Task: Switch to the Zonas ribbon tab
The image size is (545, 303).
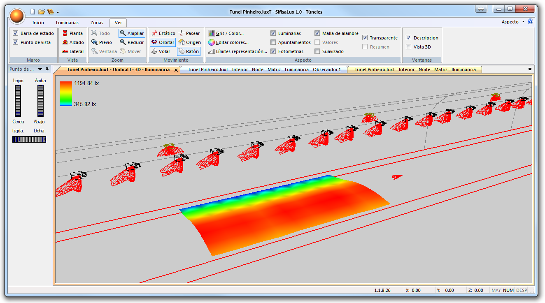Action: click(x=97, y=23)
